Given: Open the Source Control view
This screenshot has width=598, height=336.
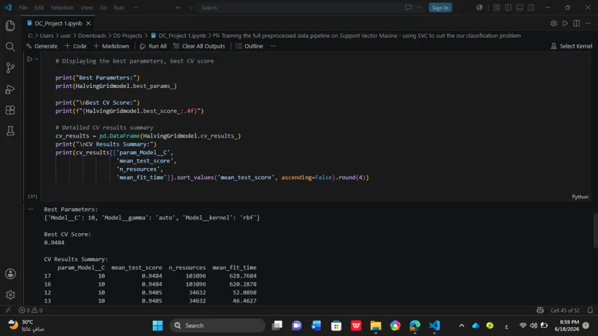Looking at the screenshot, I should click(10, 68).
